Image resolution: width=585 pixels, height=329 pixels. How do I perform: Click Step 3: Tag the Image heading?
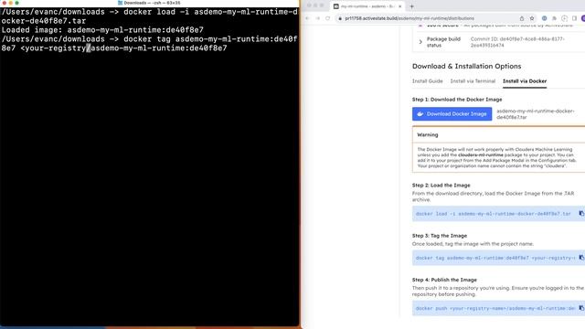[440, 236]
